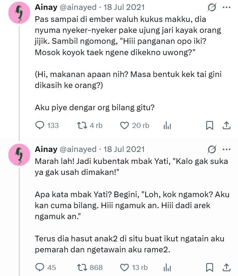238x276 pixels.
Task: Reply to the first tweet with 133 replies
Action: (x=41, y=125)
